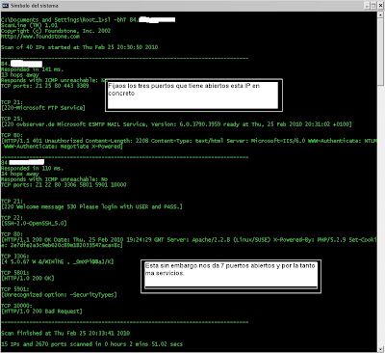385x353 pixels.
Task: Click the http://www.foundstone.com line
Action: (40, 37)
